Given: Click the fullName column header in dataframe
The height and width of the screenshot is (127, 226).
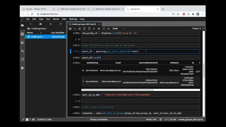Looking at the screenshot, I should click(174, 63).
